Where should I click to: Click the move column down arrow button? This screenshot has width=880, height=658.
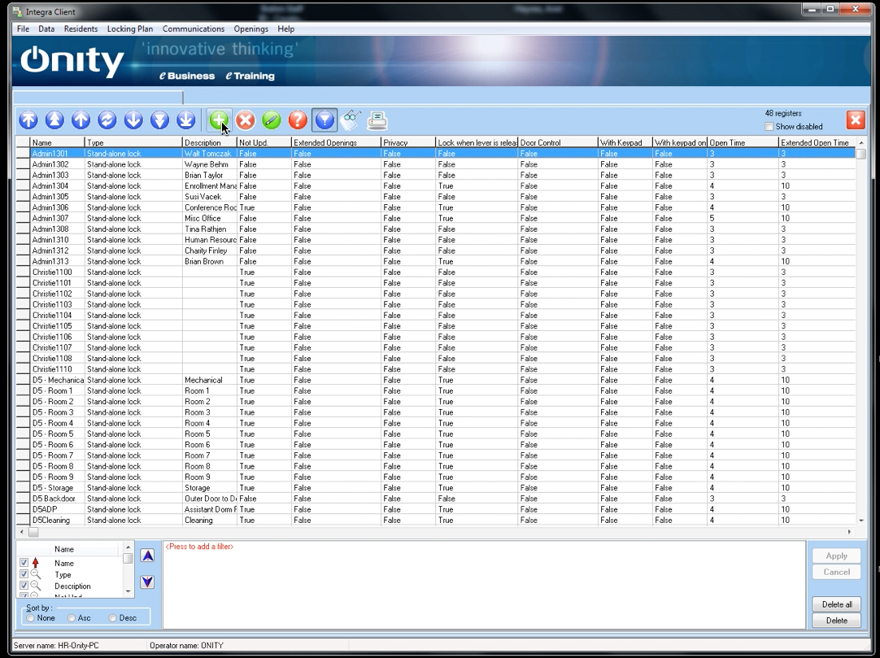pos(147,582)
